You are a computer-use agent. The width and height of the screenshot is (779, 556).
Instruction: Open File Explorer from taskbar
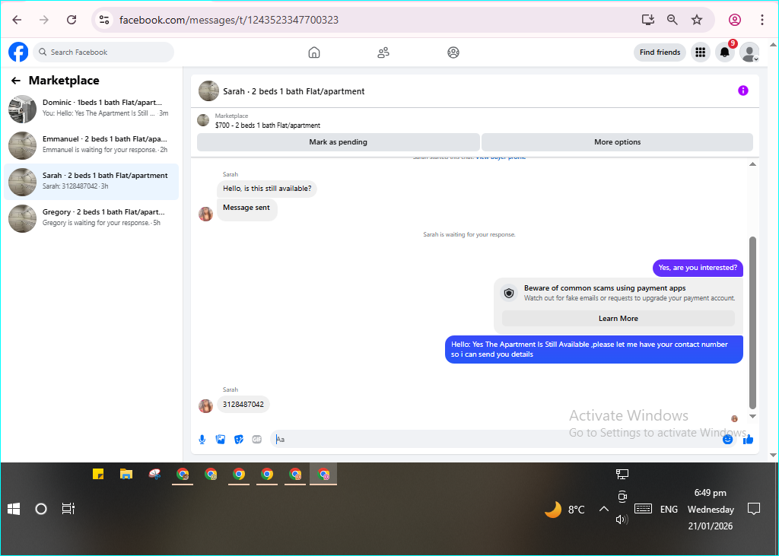[x=126, y=474]
